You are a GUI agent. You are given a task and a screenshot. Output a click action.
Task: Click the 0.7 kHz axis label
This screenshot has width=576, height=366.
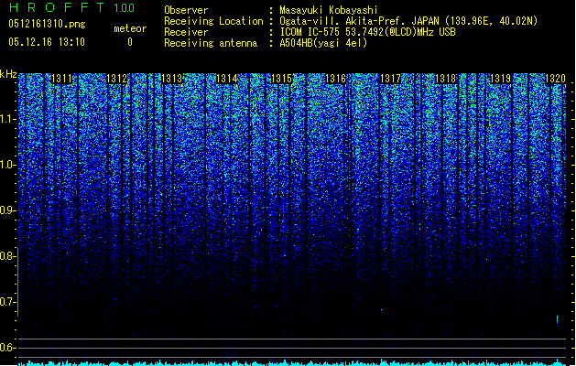click(x=7, y=302)
